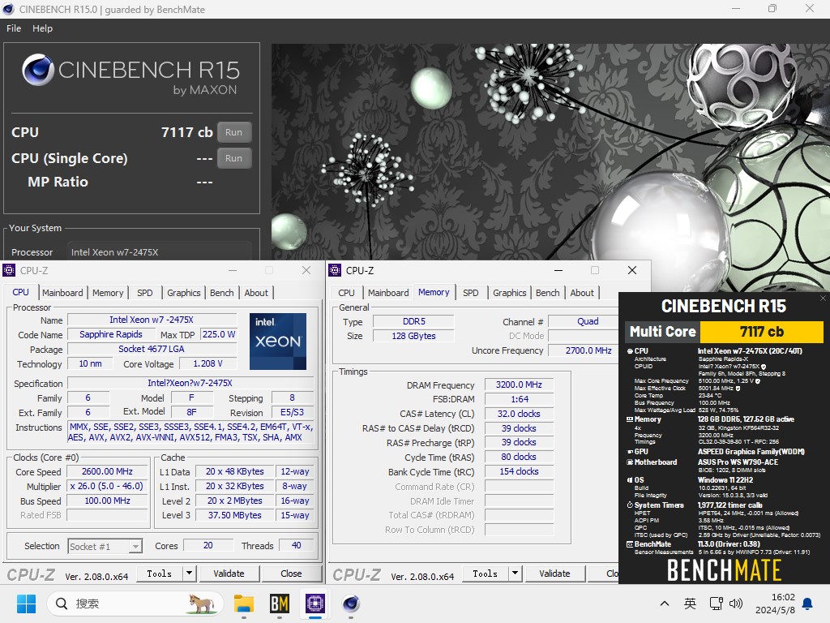Switch to the CPU-Z taskbar icon

click(x=315, y=604)
